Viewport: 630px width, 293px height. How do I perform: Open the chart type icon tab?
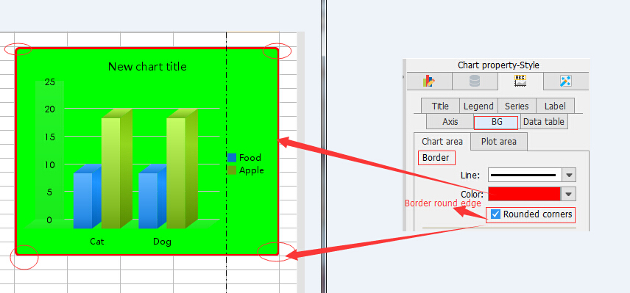429,82
